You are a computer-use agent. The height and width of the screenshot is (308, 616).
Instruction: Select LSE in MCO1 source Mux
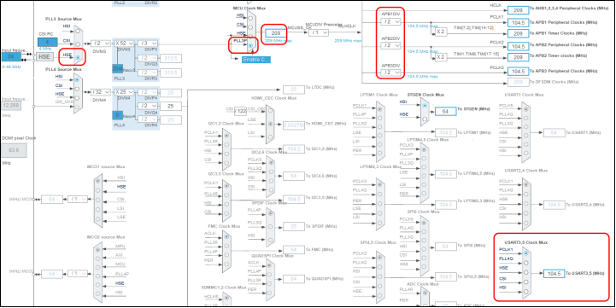97,219
